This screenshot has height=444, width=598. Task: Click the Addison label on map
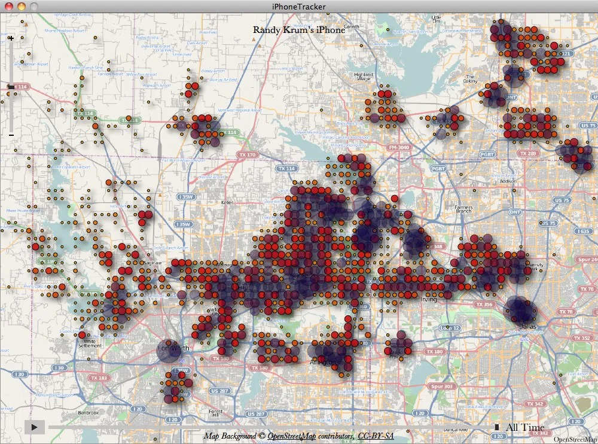[x=508, y=181]
